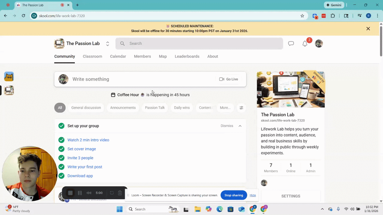383x215 pixels.
Task: Show hidden system tray icons
Action: pos(322,209)
